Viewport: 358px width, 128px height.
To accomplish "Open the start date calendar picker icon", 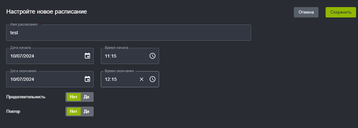I will 87,56.
